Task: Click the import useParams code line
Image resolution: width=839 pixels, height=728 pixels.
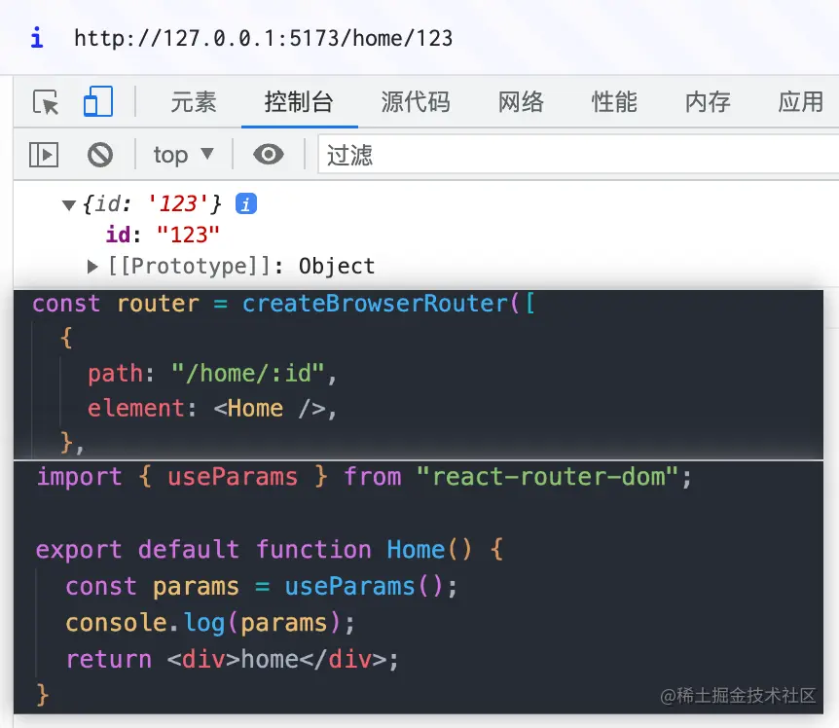Action: click(364, 477)
